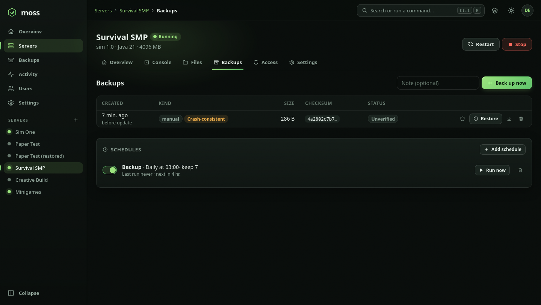Open Activity in the left sidebar
This screenshot has width=541, height=305.
(43, 74)
